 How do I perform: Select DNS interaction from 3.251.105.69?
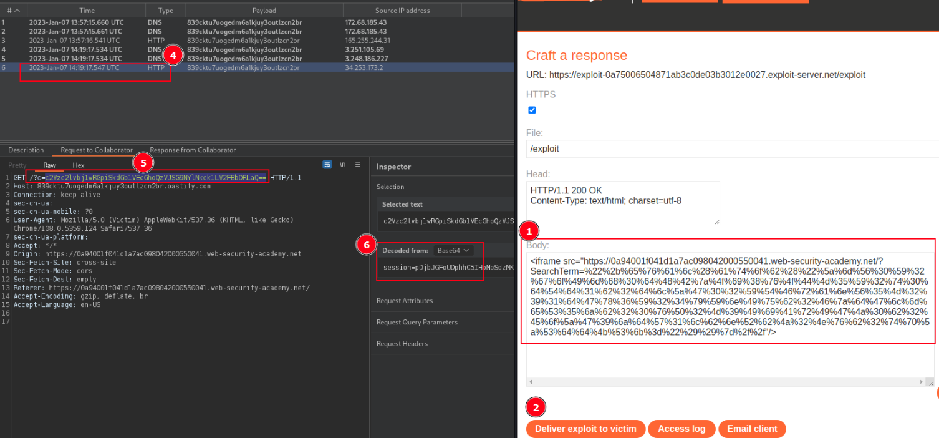click(x=257, y=49)
